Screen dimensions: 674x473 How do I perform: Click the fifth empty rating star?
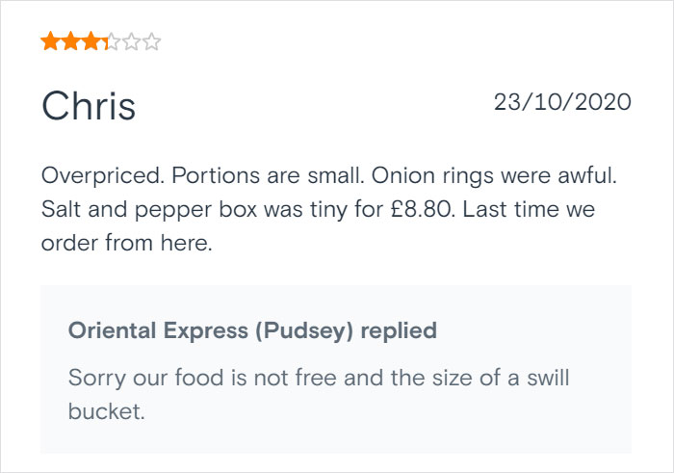point(132,41)
